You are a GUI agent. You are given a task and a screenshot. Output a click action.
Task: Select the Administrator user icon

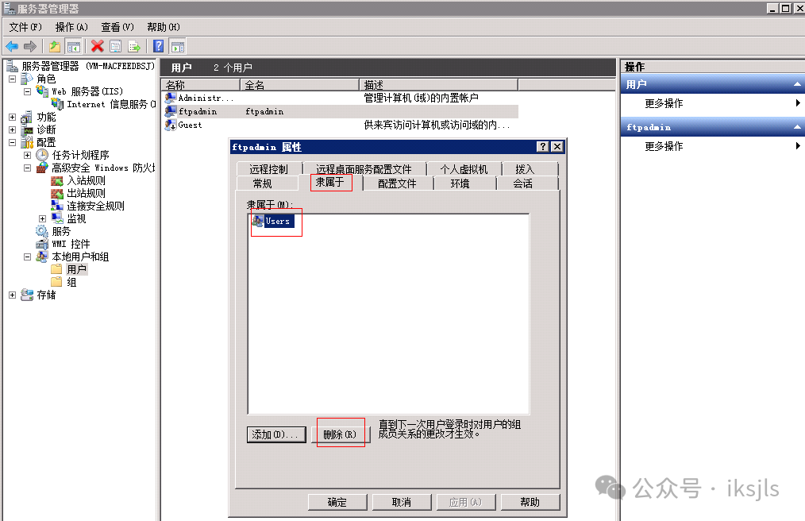171,98
